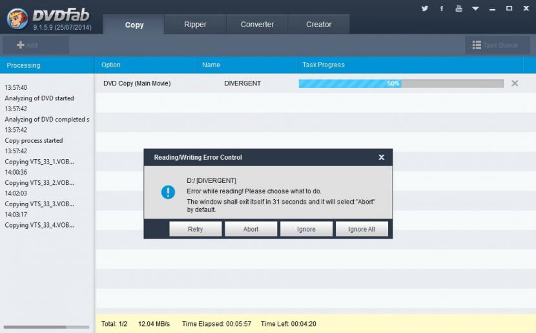Open the YouTube link icon

coord(459,8)
